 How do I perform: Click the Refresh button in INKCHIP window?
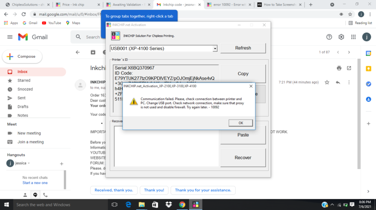[243, 48]
